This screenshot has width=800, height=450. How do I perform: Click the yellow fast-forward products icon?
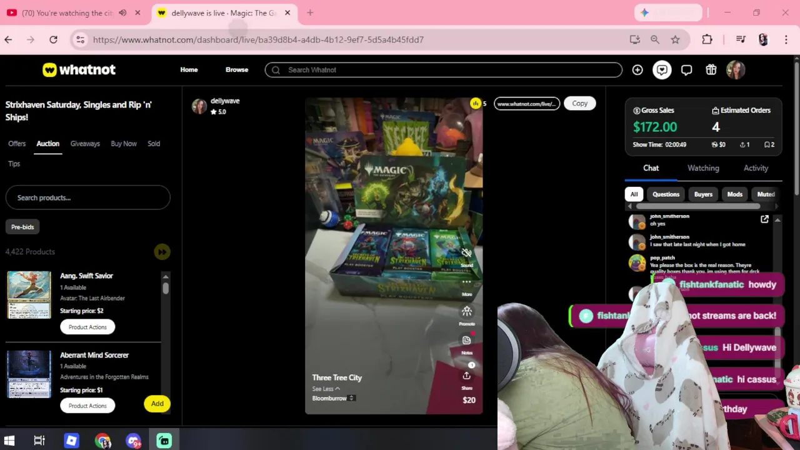click(162, 252)
